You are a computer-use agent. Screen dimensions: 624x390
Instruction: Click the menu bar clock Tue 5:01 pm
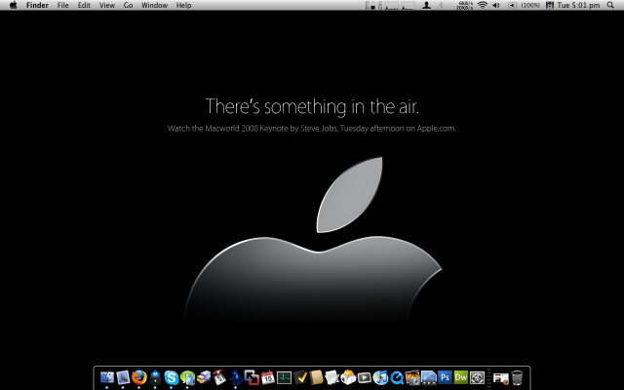coord(578,5)
